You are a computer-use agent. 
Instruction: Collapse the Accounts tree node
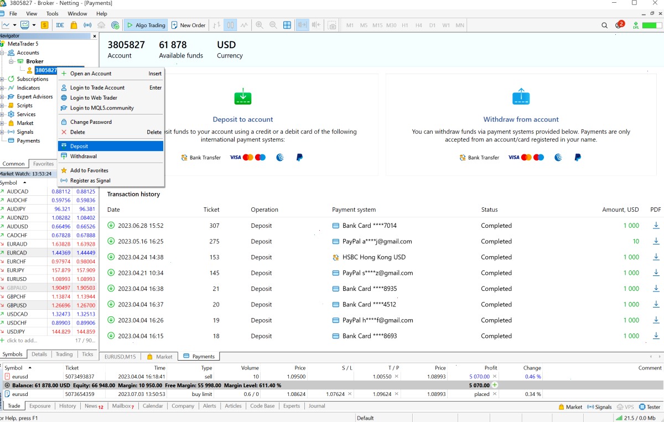(2, 53)
